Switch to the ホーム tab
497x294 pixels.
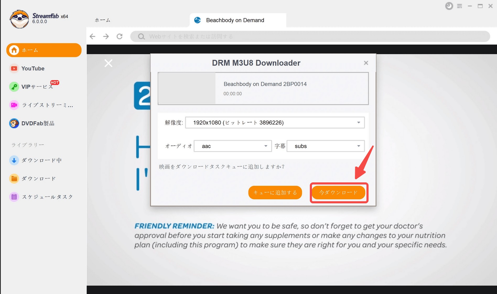point(102,20)
